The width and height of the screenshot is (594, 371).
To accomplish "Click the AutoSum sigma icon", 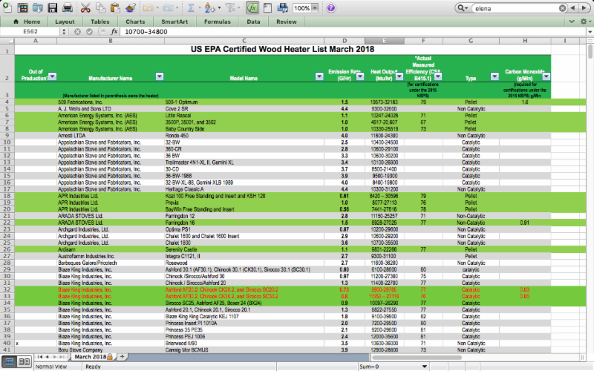I will 191,8.
